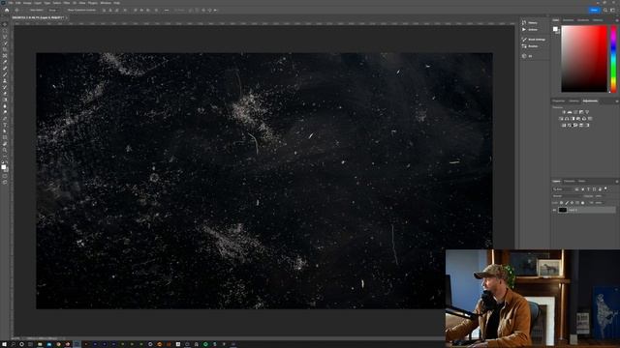Image resolution: width=620 pixels, height=348 pixels.
Task: Click the Task View taskbar icon
Action: [30, 344]
